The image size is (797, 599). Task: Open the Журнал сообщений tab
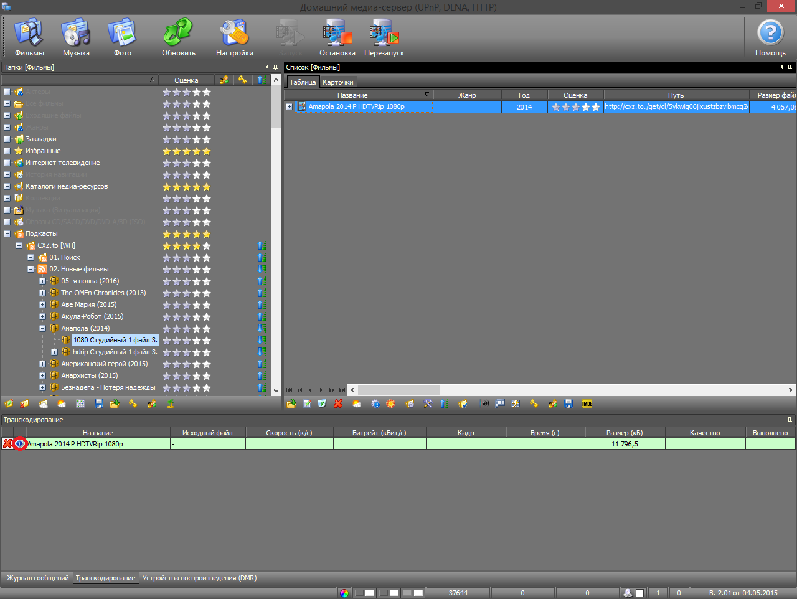coord(37,578)
